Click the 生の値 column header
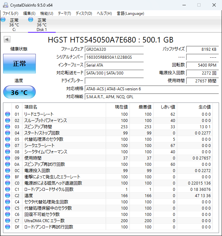222x236 pixels. 195,107
